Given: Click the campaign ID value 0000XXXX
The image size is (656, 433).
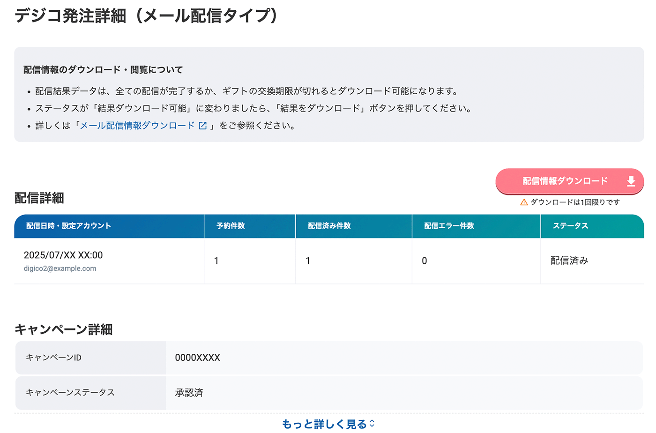Looking at the screenshot, I should tap(197, 358).
